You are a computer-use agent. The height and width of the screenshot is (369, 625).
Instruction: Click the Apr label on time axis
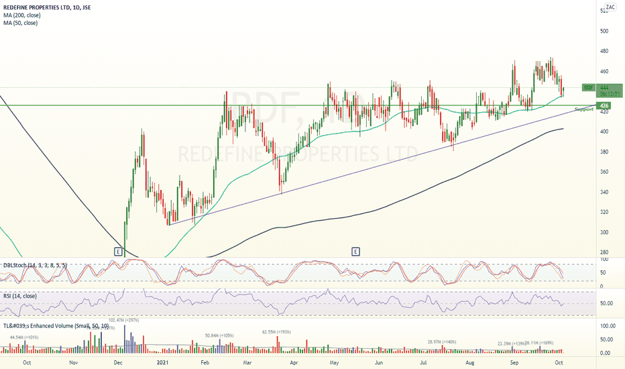coord(294,362)
